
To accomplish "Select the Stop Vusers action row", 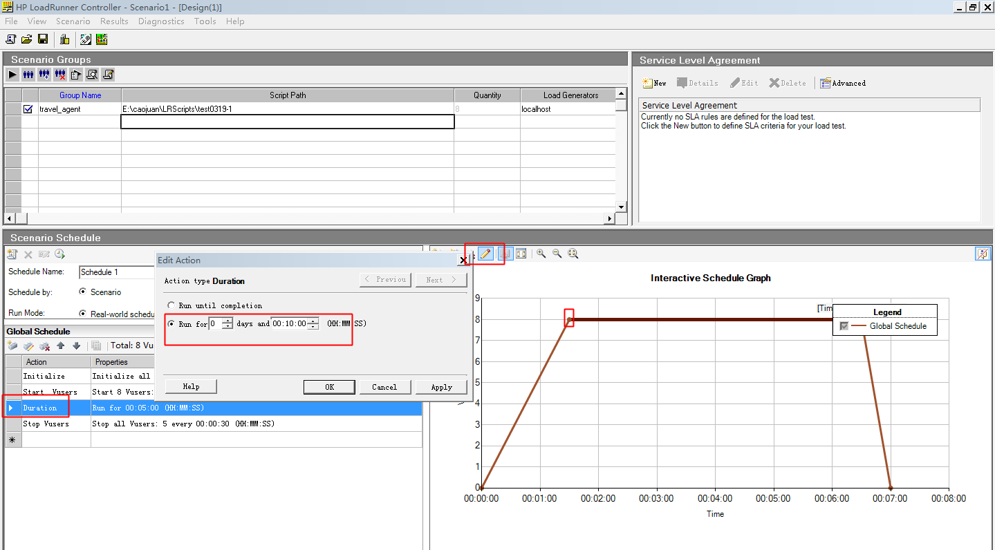I will click(214, 424).
